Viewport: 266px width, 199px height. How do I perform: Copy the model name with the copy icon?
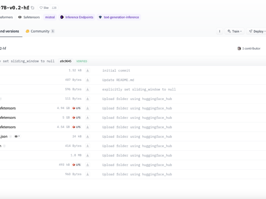click(33, 7)
